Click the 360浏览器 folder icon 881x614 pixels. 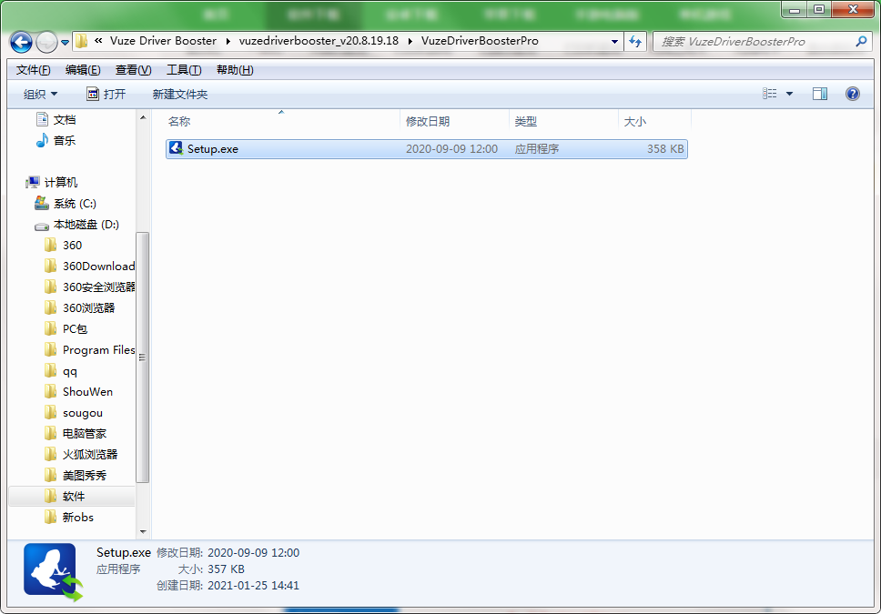pyautogui.click(x=51, y=307)
